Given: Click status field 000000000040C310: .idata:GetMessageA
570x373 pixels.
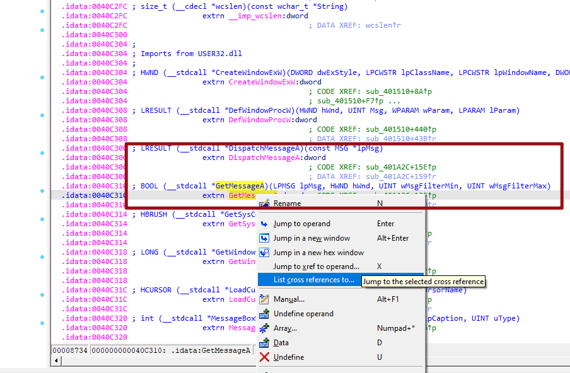Looking at the screenshot, I should coord(172,350).
